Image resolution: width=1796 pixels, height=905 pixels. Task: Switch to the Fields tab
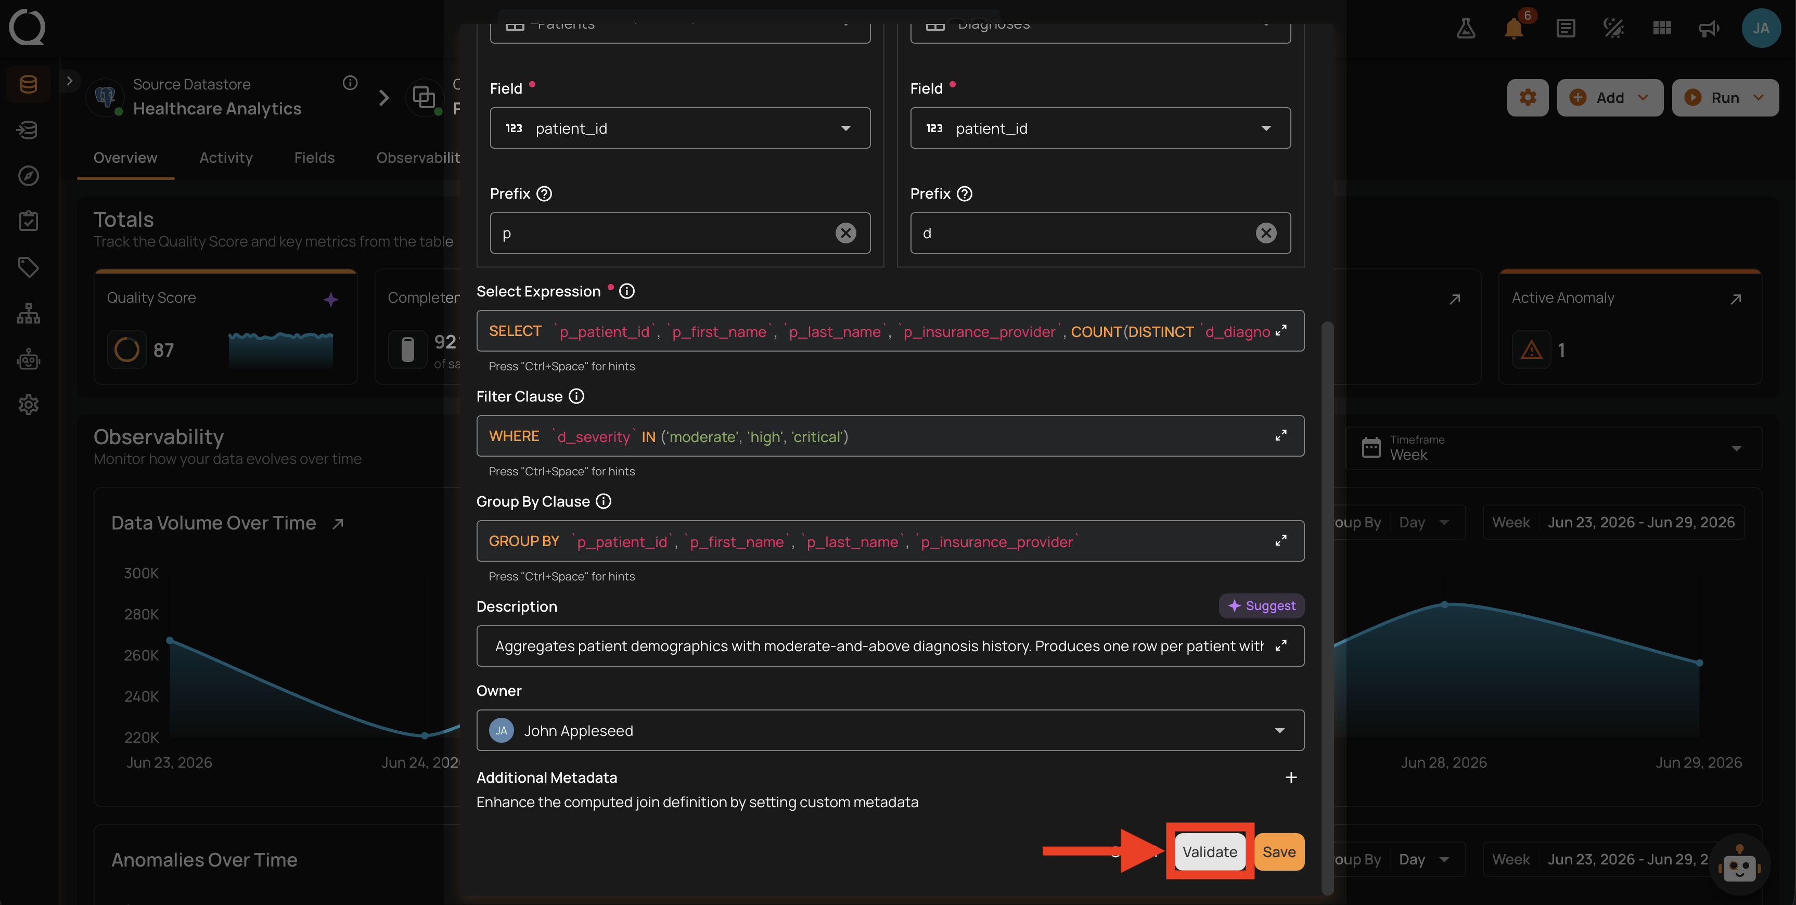tap(314, 158)
